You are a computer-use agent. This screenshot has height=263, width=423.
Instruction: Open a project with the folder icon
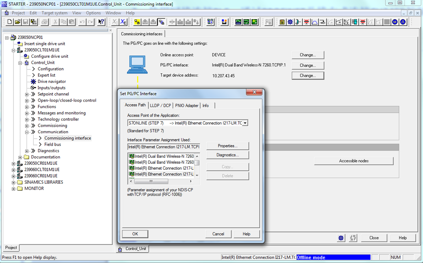[x=17, y=22]
